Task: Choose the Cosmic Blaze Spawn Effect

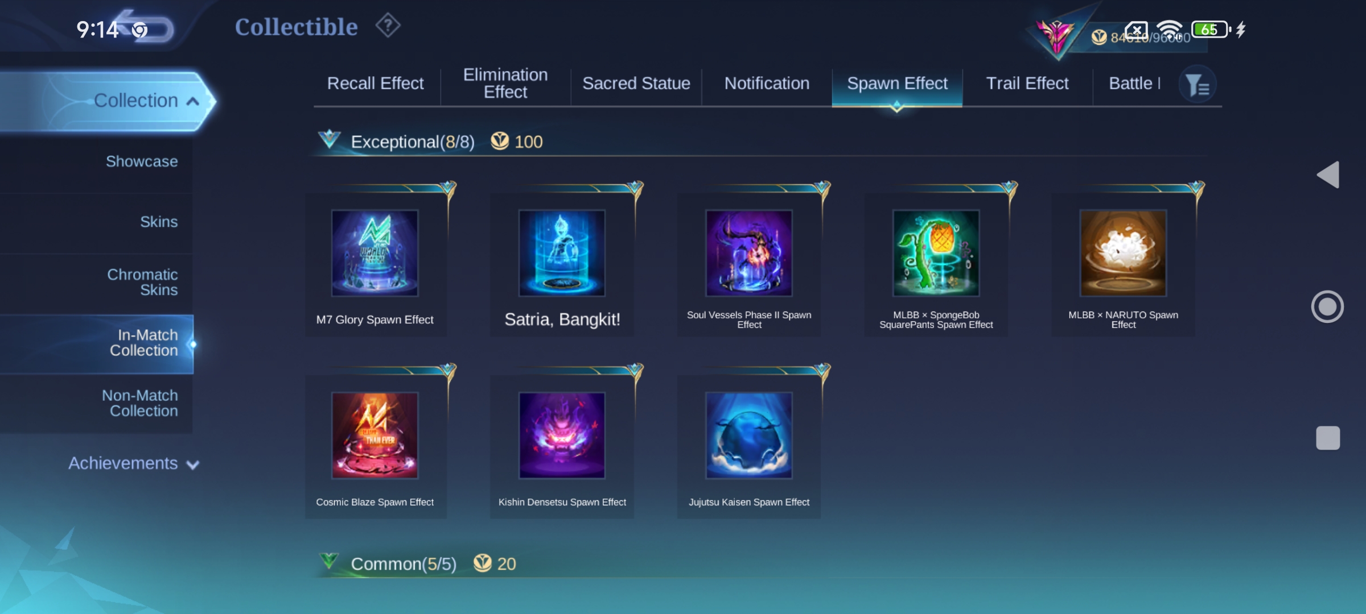Action: 375,435
